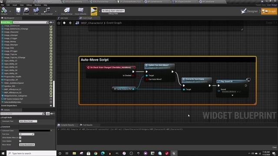This screenshot has width=278, height=156.
Task: Toggle visibility of Input_Ability_01 variable
Action: (51, 61)
